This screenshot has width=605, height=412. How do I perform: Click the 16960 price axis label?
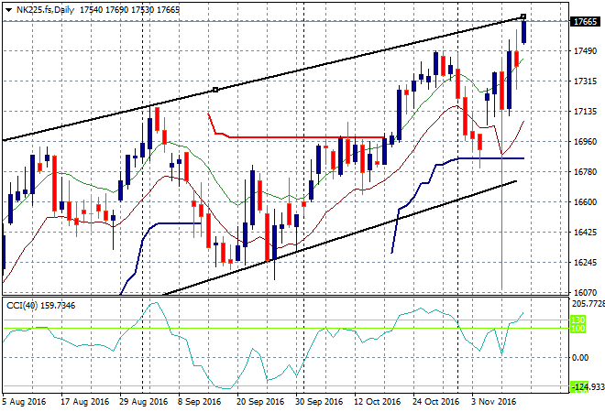pos(585,141)
